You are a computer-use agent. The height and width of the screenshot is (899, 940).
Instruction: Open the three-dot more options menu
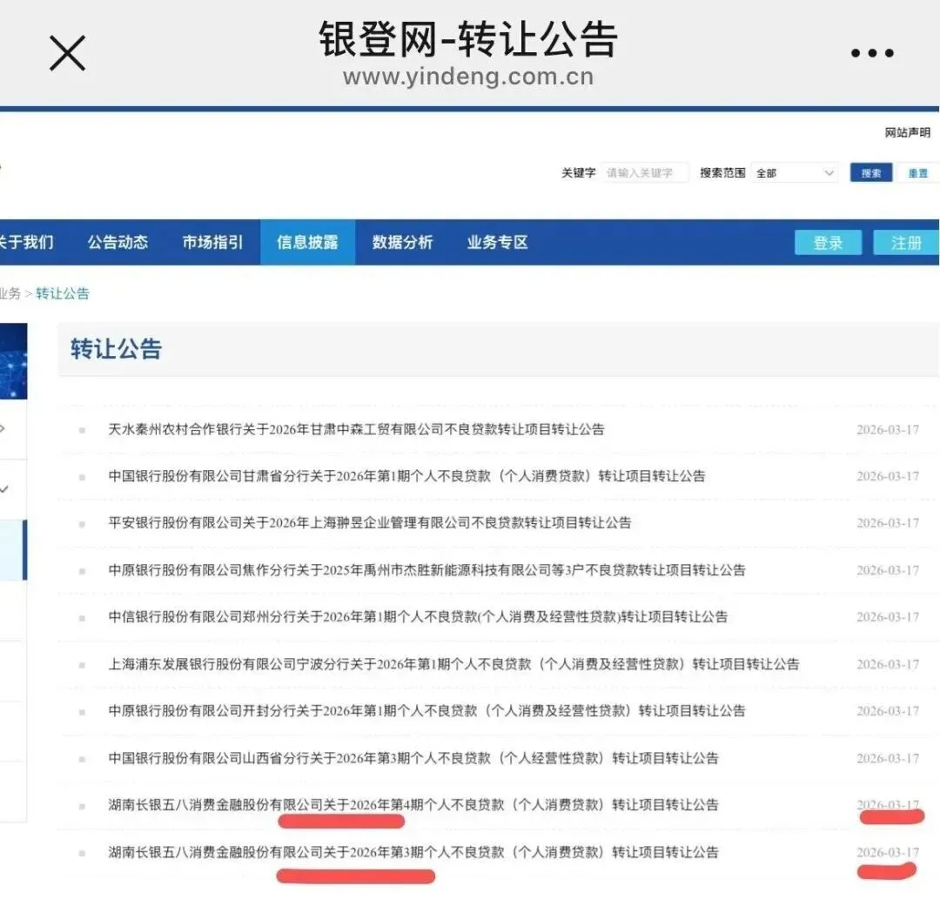tap(871, 53)
